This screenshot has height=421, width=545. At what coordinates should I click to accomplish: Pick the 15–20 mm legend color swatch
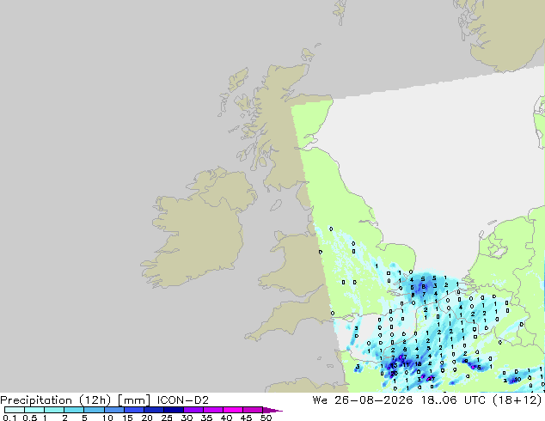pos(133,410)
